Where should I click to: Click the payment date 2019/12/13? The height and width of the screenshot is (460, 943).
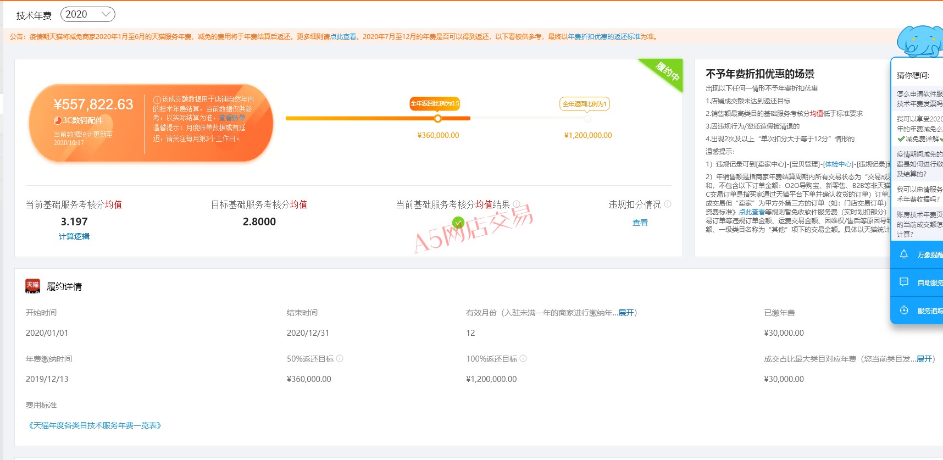pos(47,379)
